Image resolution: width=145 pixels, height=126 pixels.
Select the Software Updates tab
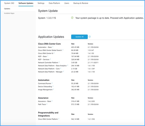(26, 3)
